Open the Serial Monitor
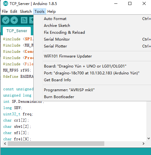This screenshot has width=151, height=155. click(92, 39)
